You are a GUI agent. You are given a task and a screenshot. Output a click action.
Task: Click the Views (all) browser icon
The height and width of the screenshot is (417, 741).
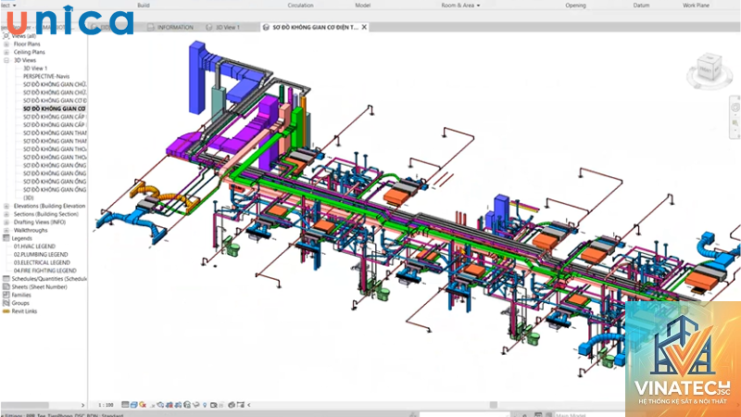pyautogui.click(x=6, y=36)
